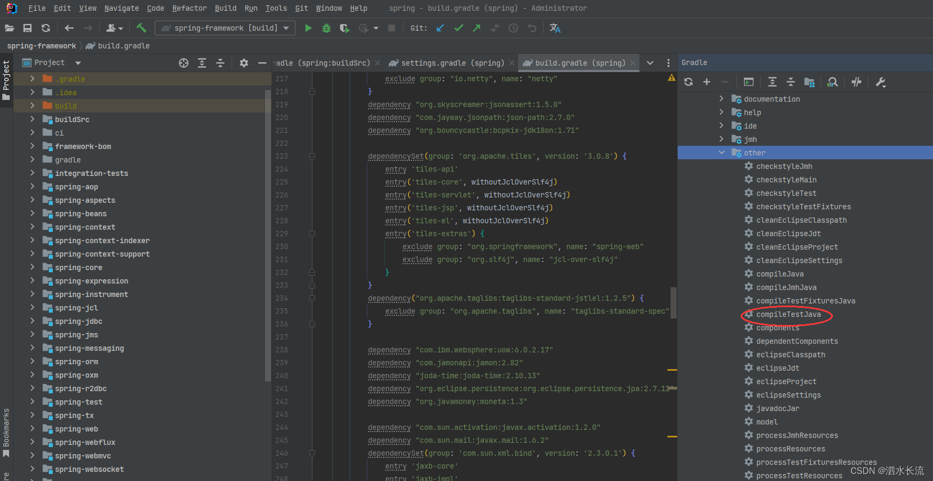Expand the spring-core module folder
Screen dimensions: 933x481
pyautogui.click(x=32, y=267)
